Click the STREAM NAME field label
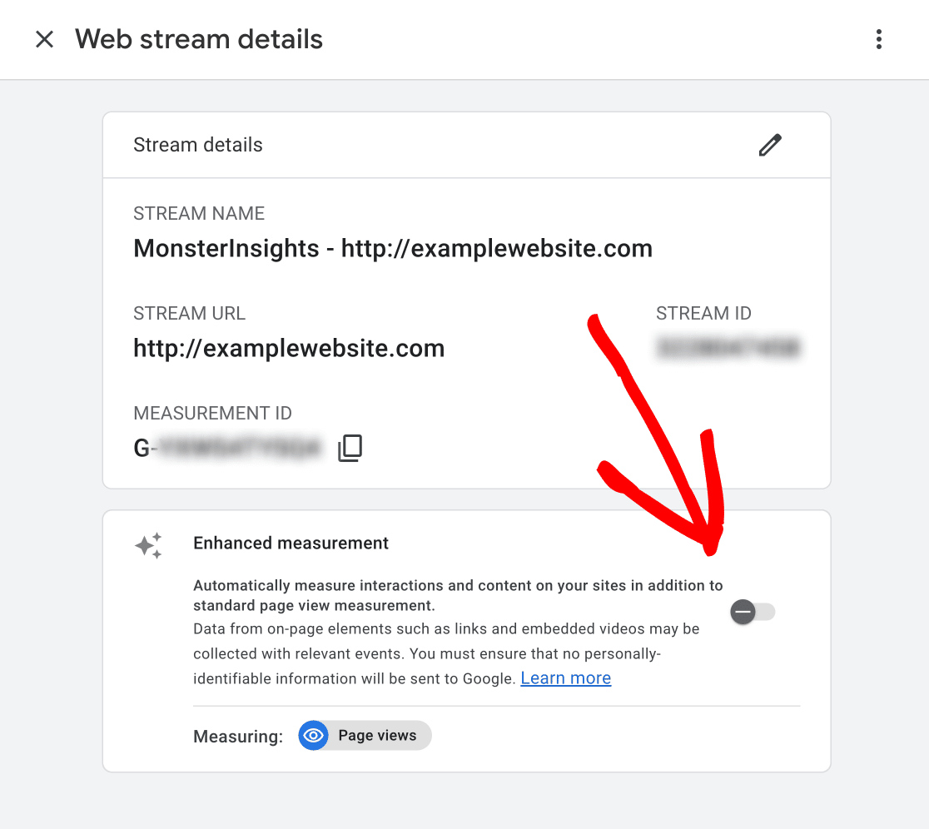Viewport: 929px width, 829px height. click(199, 214)
